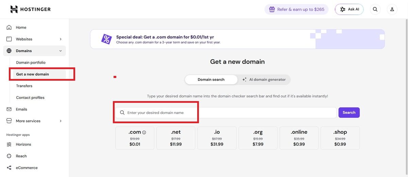Click the Horizons app icon
Screen dimensions: 408x177
[9, 144]
